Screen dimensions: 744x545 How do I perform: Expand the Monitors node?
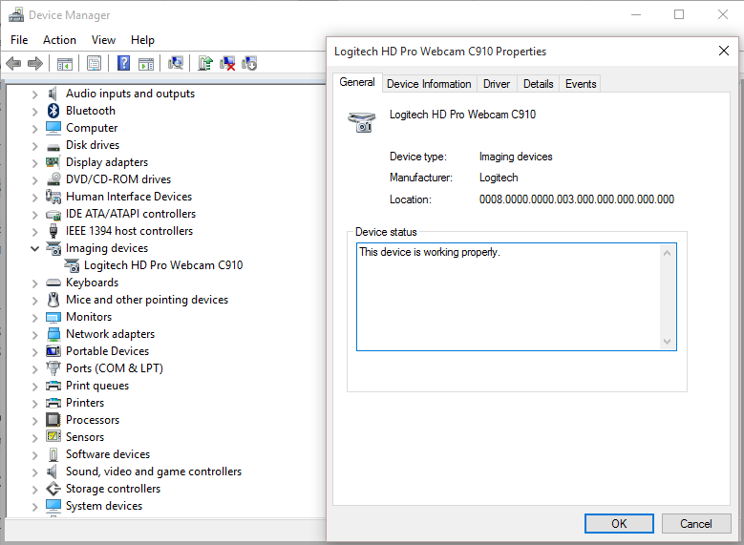click(34, 317)
